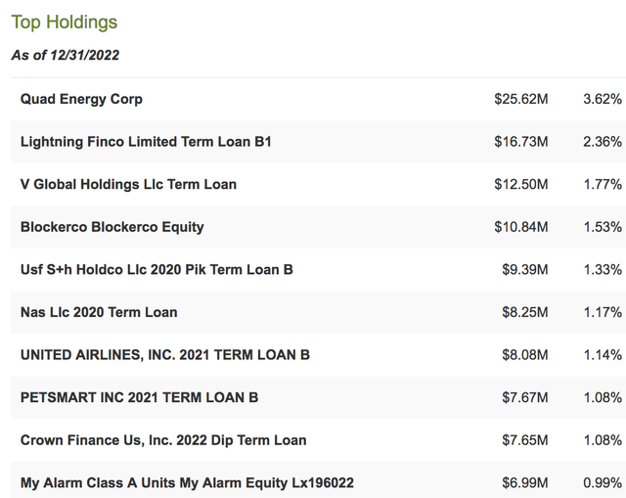This screenshot has height=498, width=626.
Task: Click Nas Llc 2020 Term Loan
Action: click(x=99, y=312)
